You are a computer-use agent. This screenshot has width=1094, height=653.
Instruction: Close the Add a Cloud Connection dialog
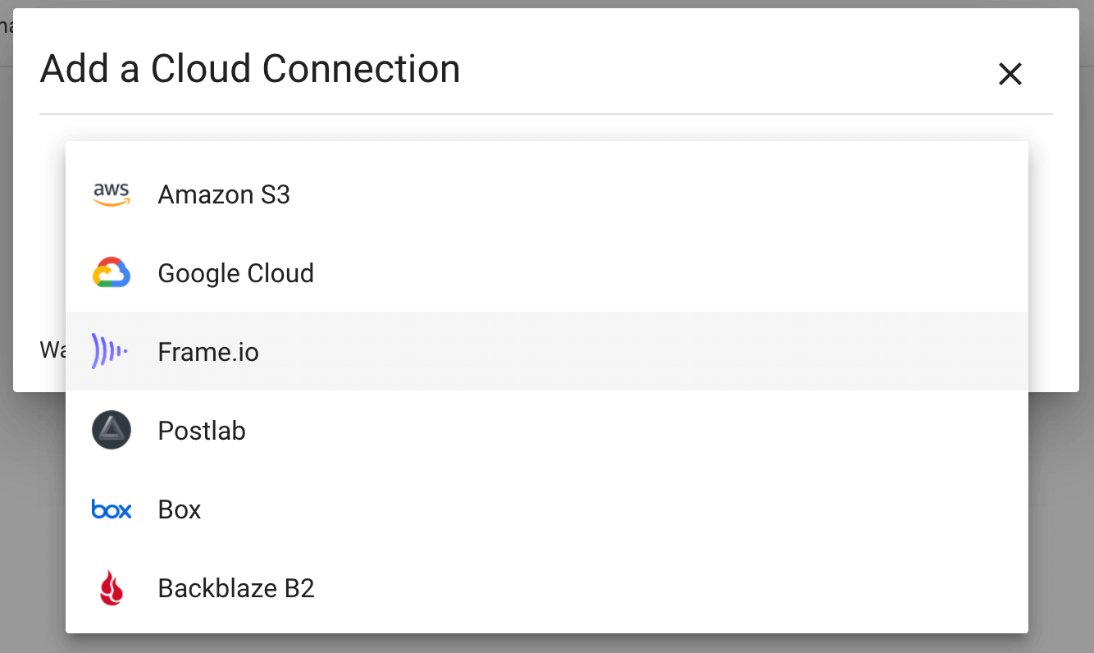[1010, 73]
